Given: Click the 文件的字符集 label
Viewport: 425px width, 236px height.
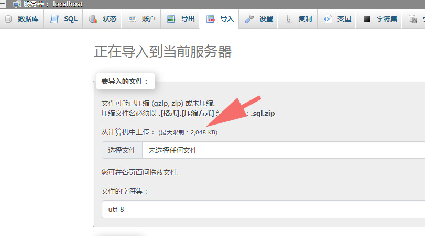Looking at the screenshot, I should point(125,191).
